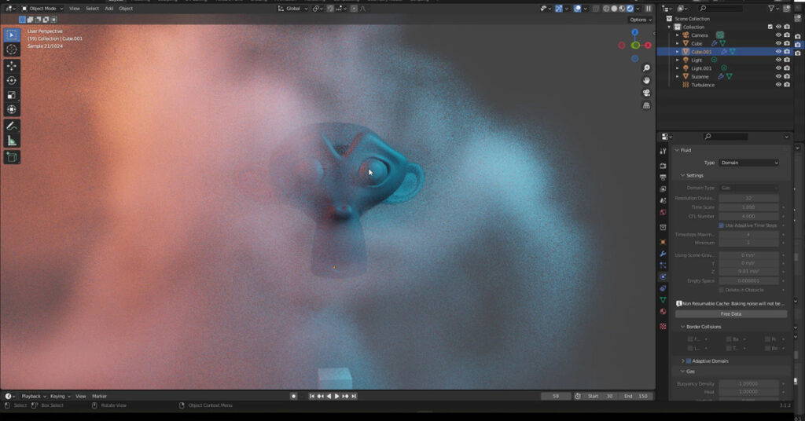This screenshot has height=421, width=805.
Task: Open the Object properties tab
Action: pyautogui.click(x=663, y=242)
